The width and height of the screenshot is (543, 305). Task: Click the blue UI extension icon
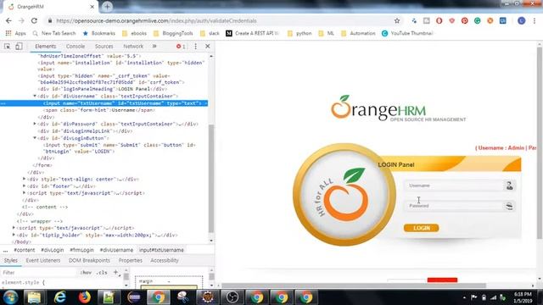[503, 20]
